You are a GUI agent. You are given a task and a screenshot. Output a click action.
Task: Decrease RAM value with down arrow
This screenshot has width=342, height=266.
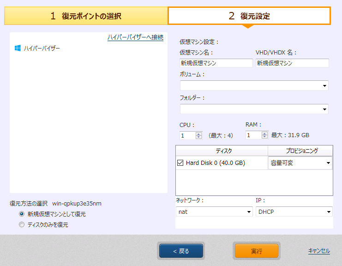(x=264, y=137)
